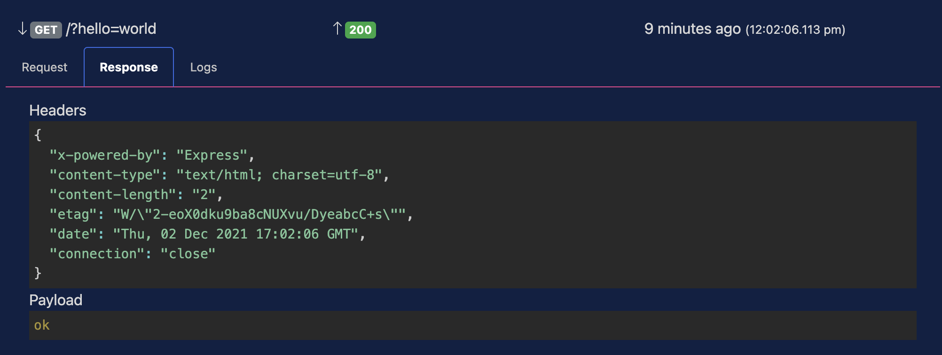Click the "ok" payload text

pyautogui.click(x=42, y=325)
